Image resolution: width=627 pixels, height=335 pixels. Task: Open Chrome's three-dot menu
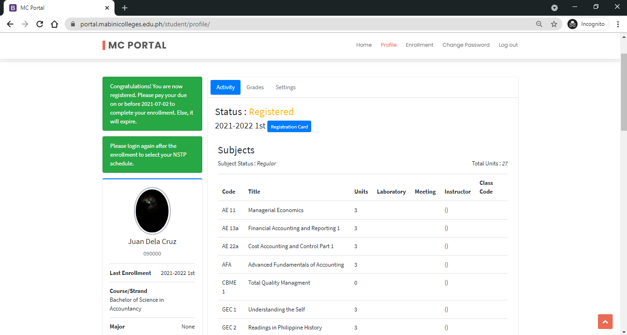coord(618,24)
